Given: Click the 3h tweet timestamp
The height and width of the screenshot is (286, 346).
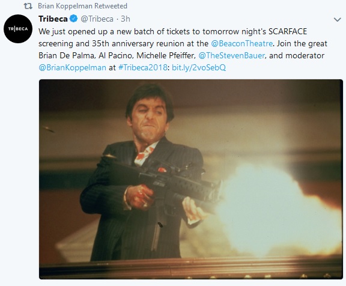Looking at the screenshot, I should [x=126, y=19].
